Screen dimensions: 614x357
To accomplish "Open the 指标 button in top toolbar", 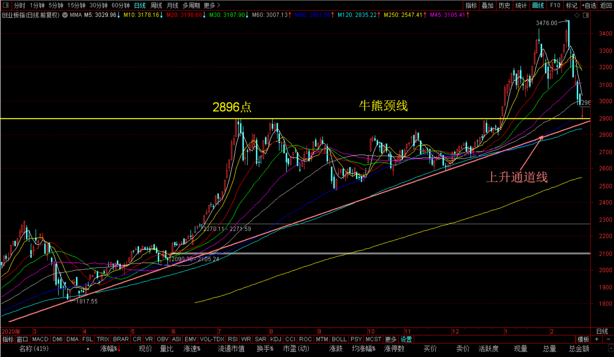I will (471, 5).
